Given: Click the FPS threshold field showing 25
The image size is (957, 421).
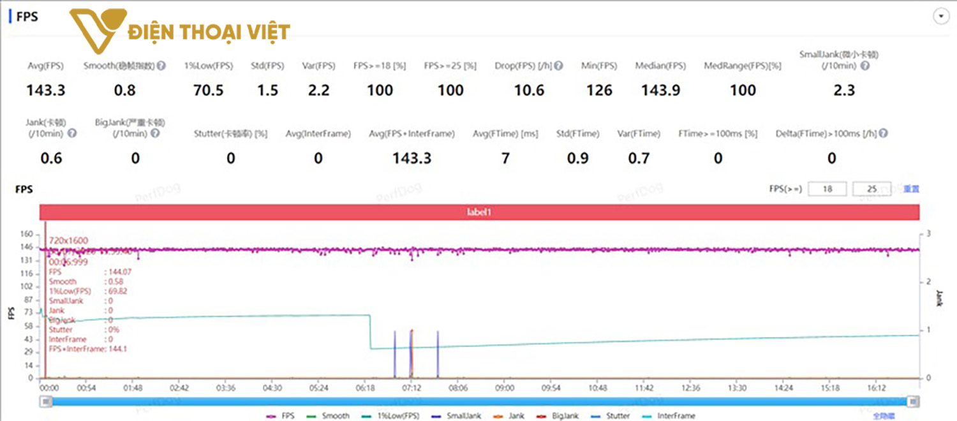Looking at the screenshot, I should point(872,189).
